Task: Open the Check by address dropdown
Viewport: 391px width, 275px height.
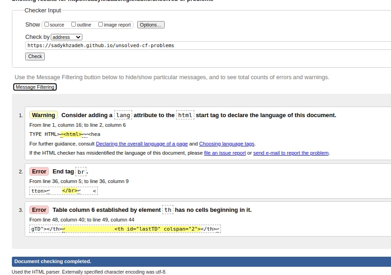Action: 67,37
